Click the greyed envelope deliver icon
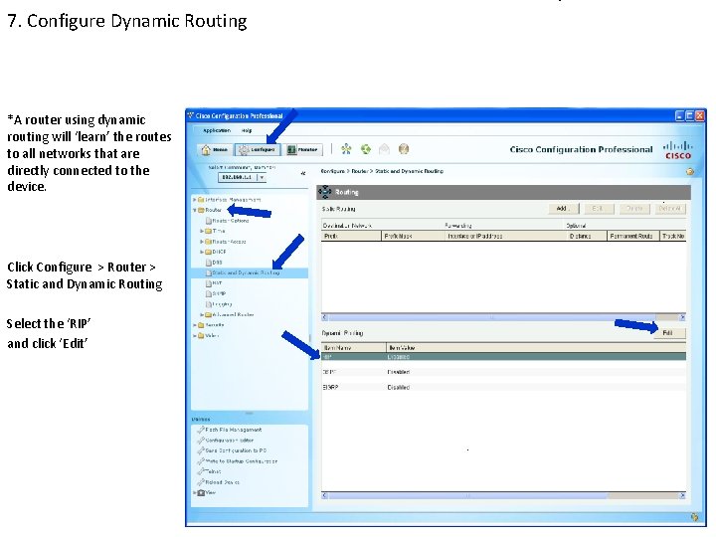716x537 pixels. coord(385,149)
